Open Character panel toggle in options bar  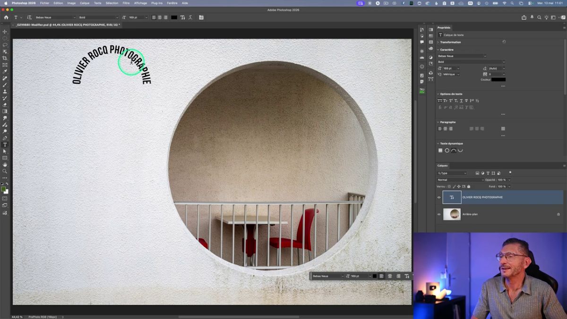201,17
